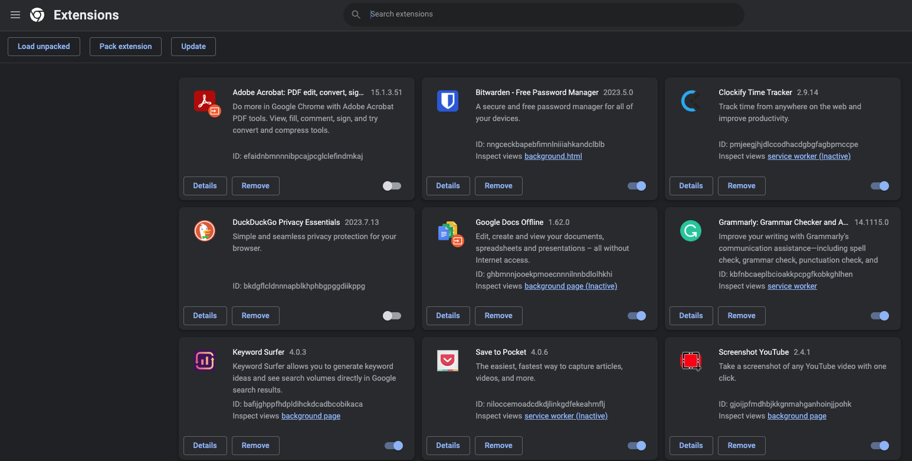This screenshot has height=461, width=912.
Task: Remove the Bitwarden extension
Action: (498, 186)
